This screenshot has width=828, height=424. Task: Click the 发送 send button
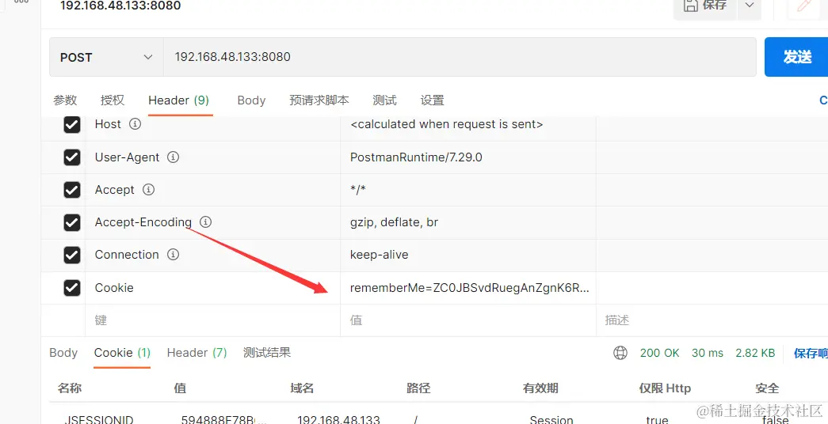tap(796, 57)
